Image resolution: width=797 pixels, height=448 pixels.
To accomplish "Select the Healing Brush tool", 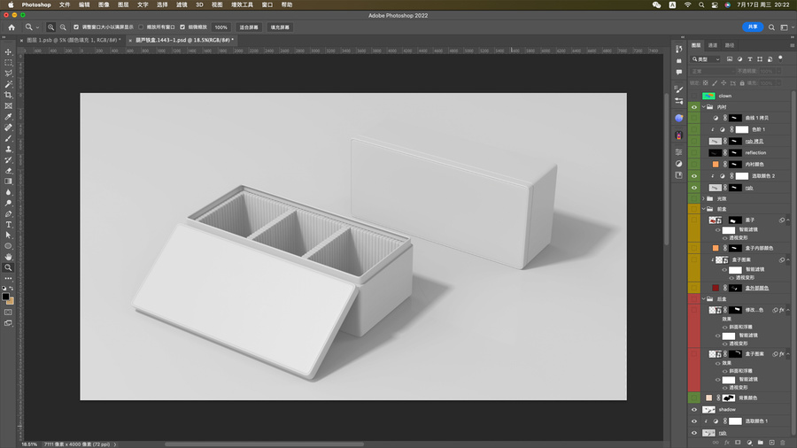I will tap(8, 127).
